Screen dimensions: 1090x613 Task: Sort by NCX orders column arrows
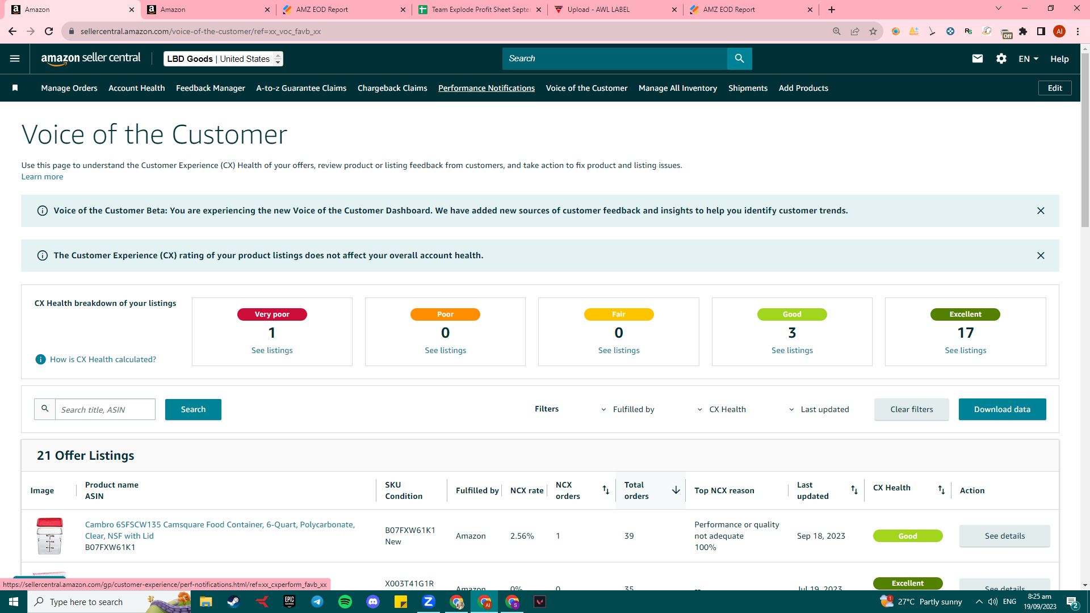(606, 490)
